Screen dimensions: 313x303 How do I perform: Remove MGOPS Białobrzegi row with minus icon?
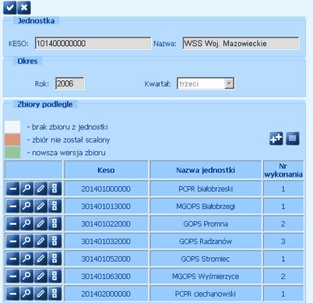click(12, 206)
